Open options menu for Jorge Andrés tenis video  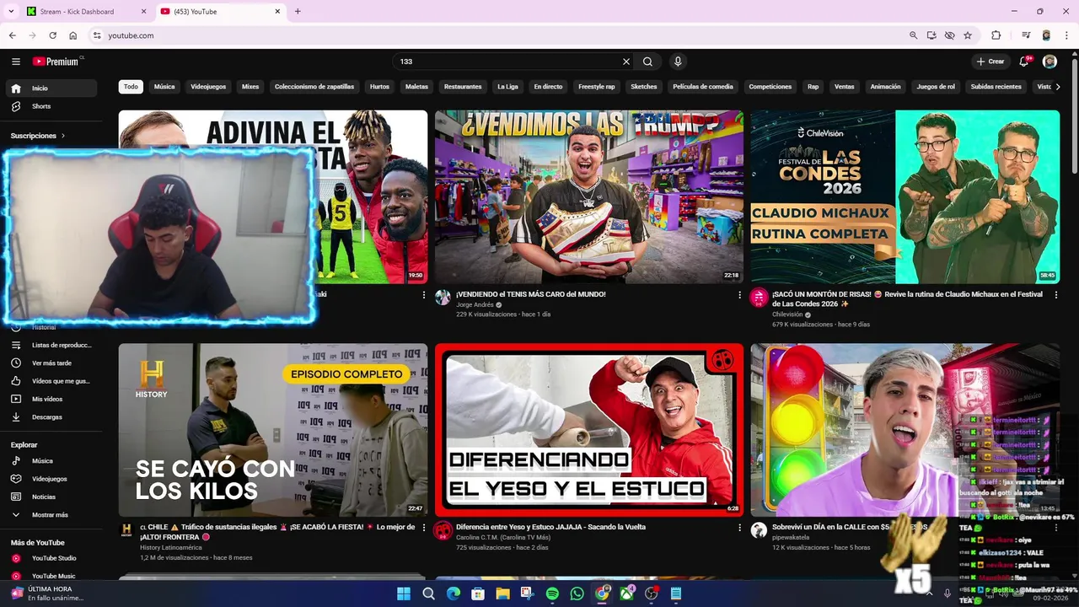click(739, 295)
